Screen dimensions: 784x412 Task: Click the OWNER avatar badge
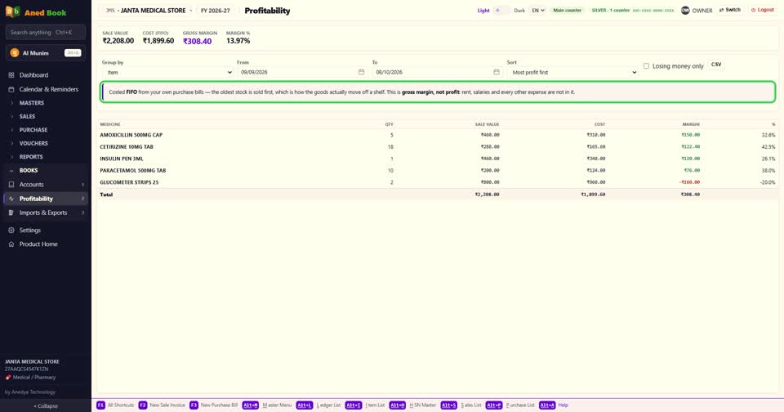pos(685,10)
